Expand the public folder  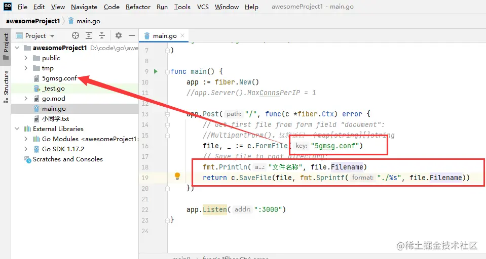click(26, 58)
